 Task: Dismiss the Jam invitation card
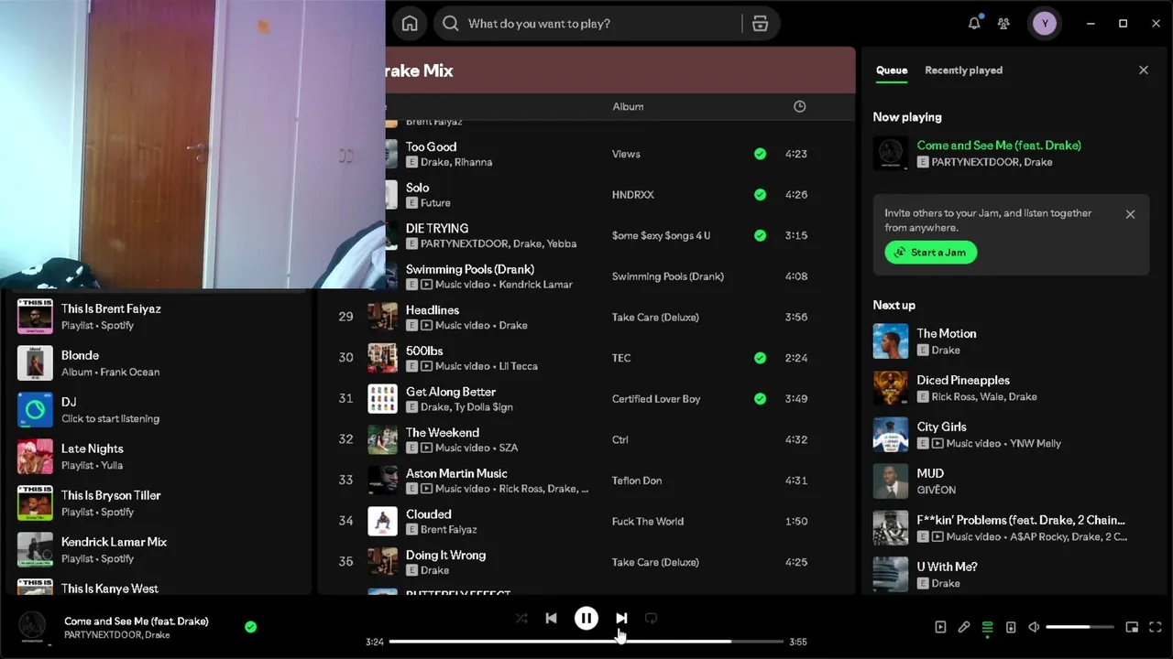[1130, 214]
